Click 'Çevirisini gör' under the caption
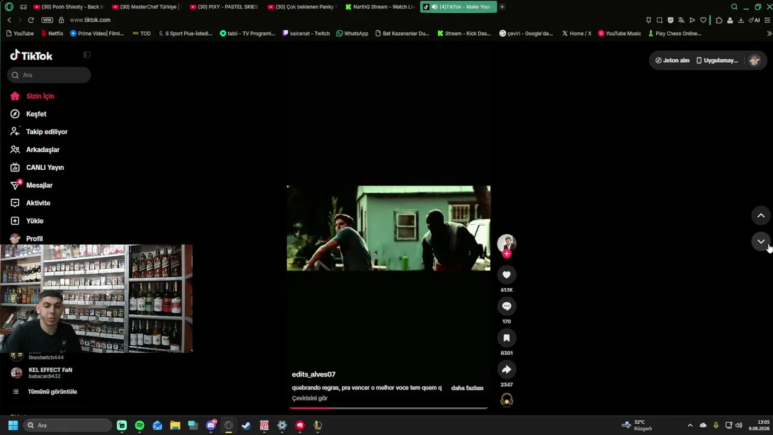Screen dimensions: 773x435 click(310, 398)
